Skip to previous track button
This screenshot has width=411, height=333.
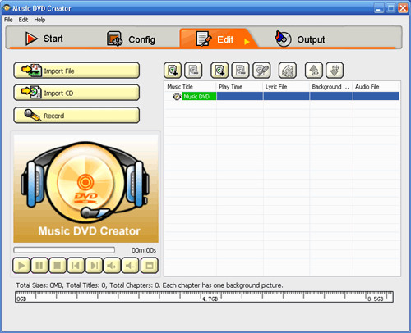coord(76,266)
